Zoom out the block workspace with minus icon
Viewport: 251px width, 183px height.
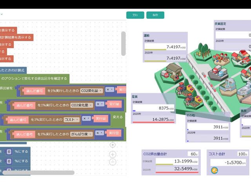point(113,162)
